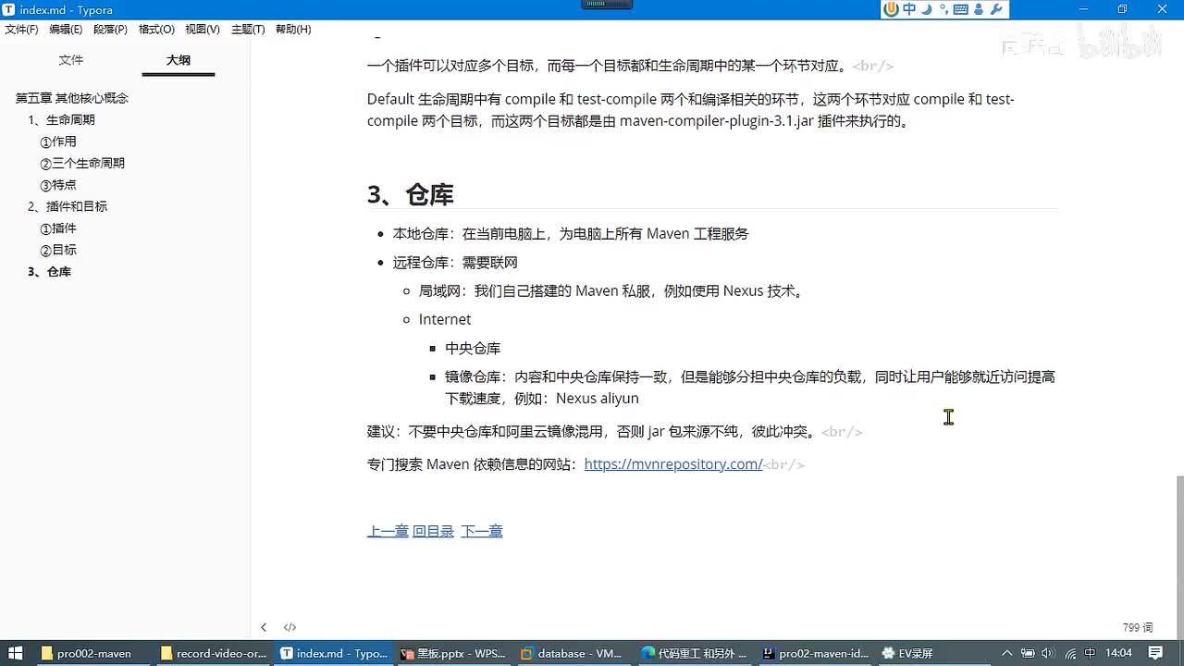Jump to outline item 1、生命周期
1184x666 pixels.
tap(61, 120)
